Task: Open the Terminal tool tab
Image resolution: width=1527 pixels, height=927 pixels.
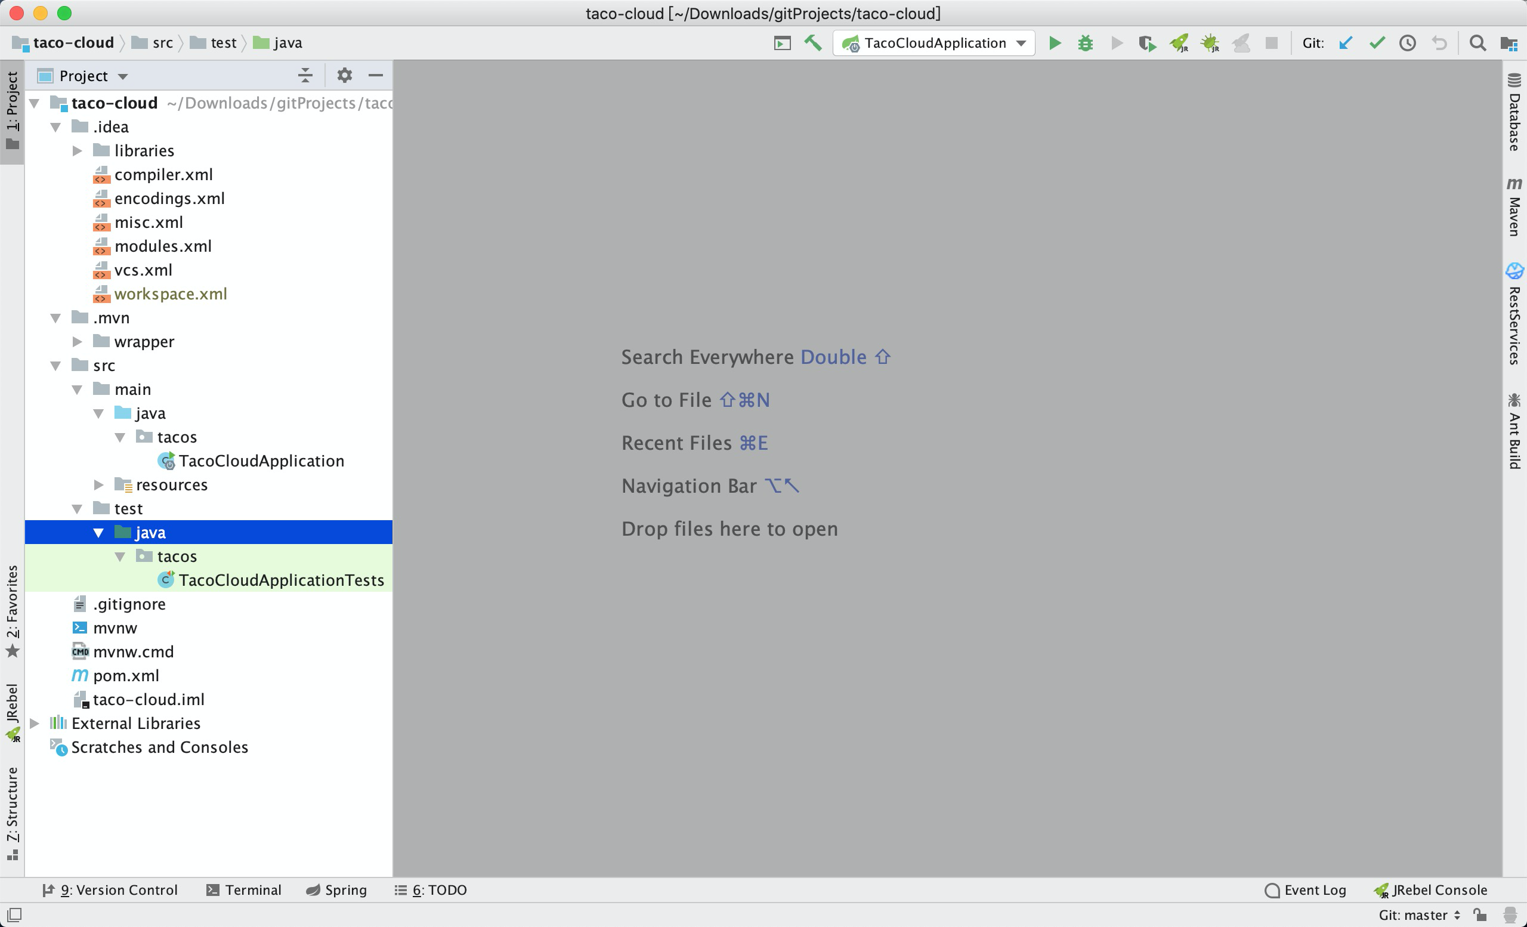Action: [x=243, y=890]
